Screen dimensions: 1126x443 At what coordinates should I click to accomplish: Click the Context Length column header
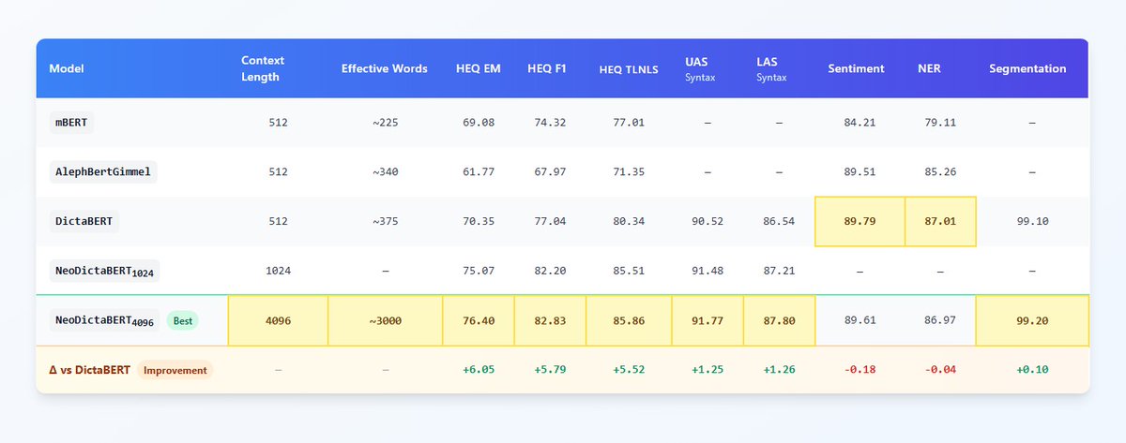click(x=263, y=68)
